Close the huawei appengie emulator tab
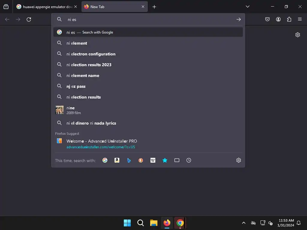307x230 pixels. [76, 7]
